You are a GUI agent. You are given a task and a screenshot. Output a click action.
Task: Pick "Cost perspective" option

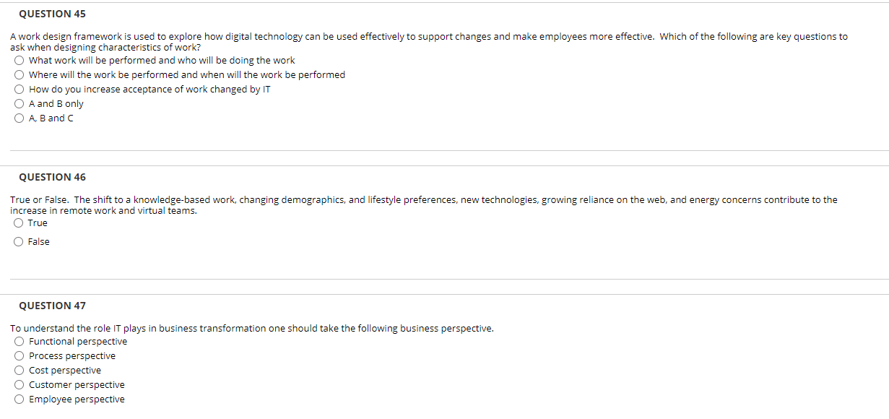pyautogui.click(x=18, y=370)
